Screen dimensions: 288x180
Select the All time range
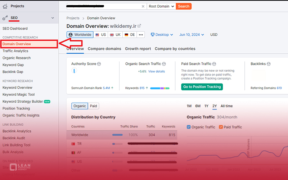226,106
